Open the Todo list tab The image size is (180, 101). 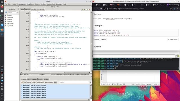click(40, 79)
